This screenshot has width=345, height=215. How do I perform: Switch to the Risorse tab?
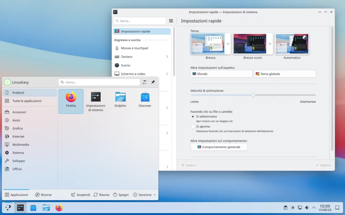[x=43, y=195]
